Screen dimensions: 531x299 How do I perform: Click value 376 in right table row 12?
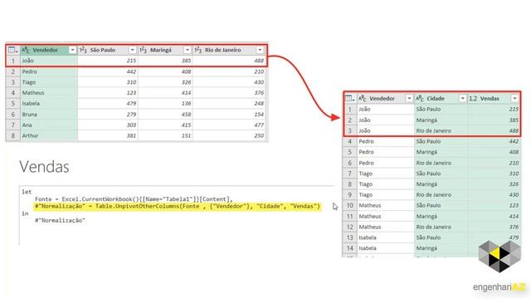494,227
